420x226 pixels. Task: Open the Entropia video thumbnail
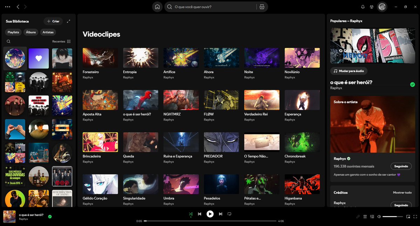(140, 58)
